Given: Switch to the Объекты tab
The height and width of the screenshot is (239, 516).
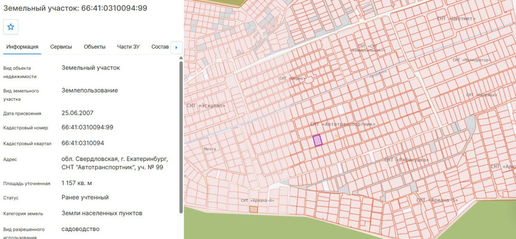Looking at the screenshot, I should click(x=94, y=47).
